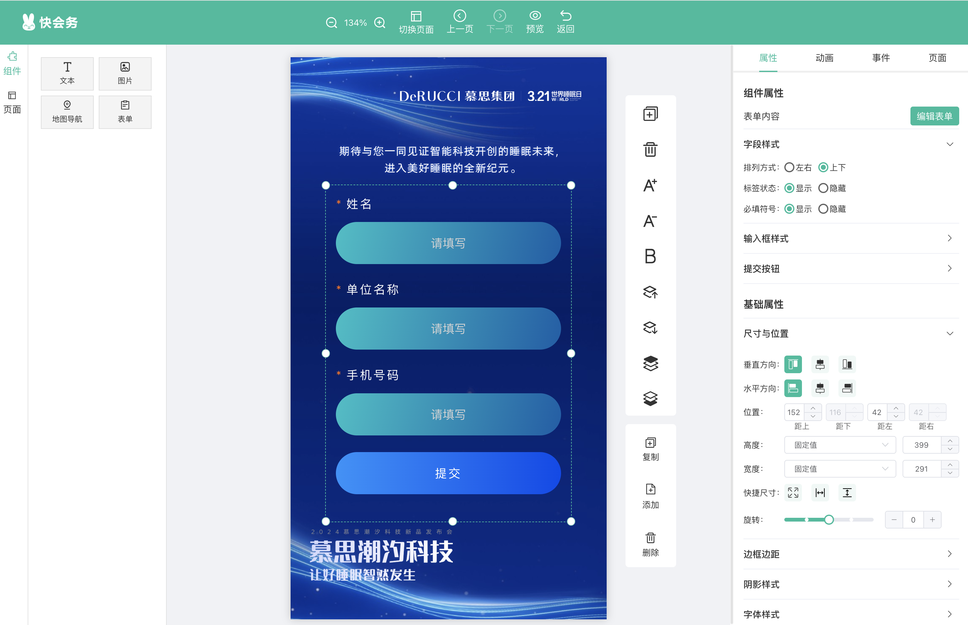Image resolution: width=968 pixels, height=625 pixels.
Task: Align top in 垂直方向
Action: [793, 364]
